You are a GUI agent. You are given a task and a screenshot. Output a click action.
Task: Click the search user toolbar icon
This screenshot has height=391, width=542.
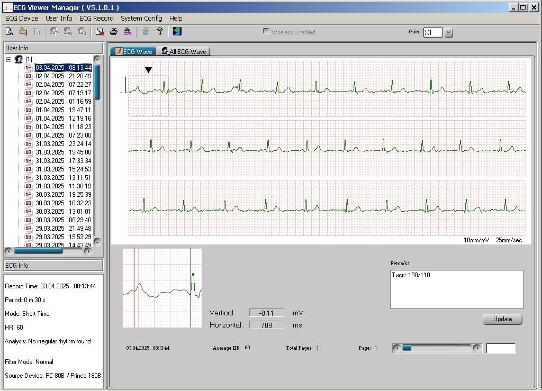(82, 32)
